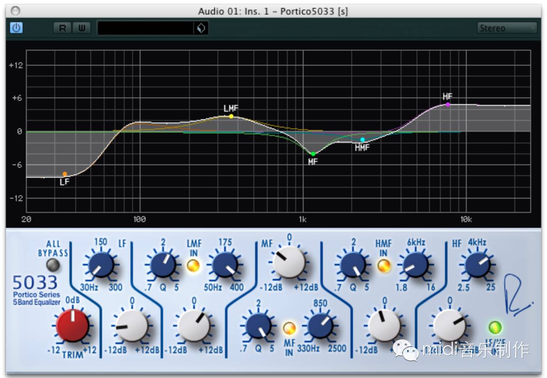This screenshot has width=547, height=378.
Task: Click the LMF Q knob
Action: (163, 265)
